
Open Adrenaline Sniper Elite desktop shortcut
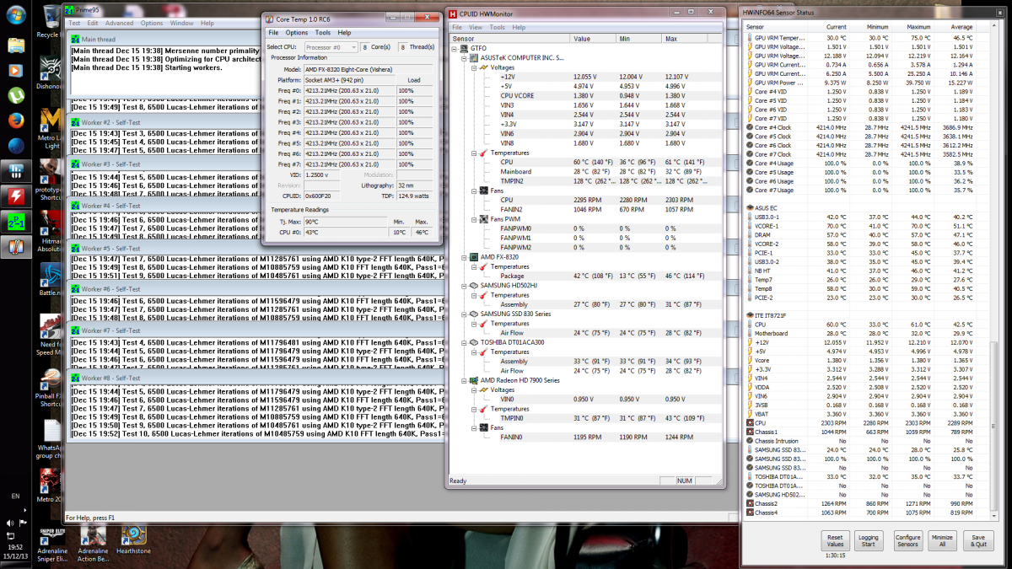tap(52, 545)
